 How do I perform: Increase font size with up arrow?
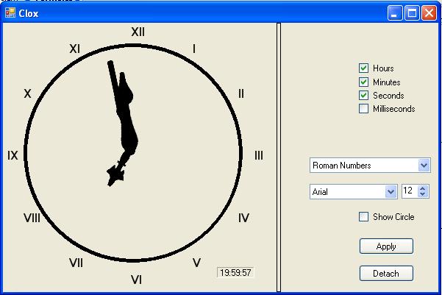422,188
